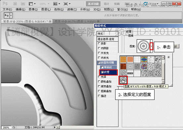Select the 基本功能 workspace button
This screenshot has width=183, height=130.
coord(93,4)
